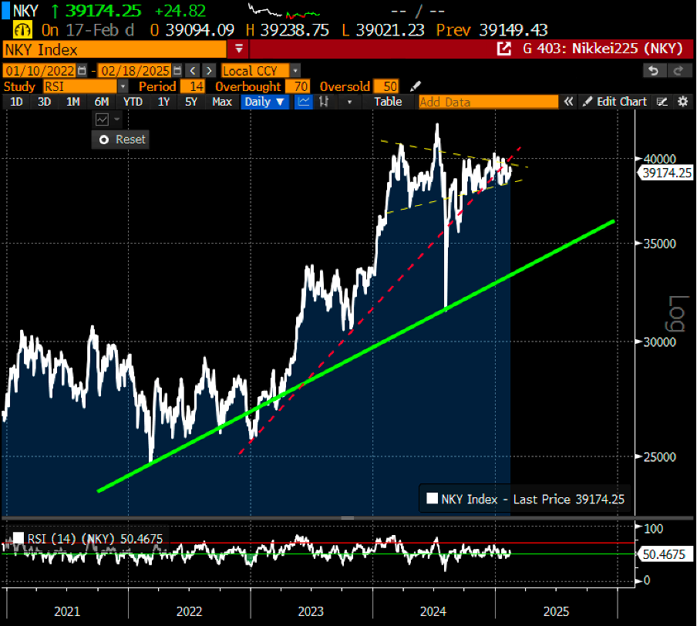This screenshot has width=697, height=626.
Task: Click the NKY Index legend white swatch
Action: (x=432, y=498)
